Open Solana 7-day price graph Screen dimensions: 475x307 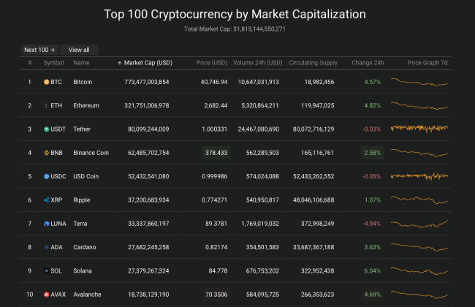tap(419, 270)
